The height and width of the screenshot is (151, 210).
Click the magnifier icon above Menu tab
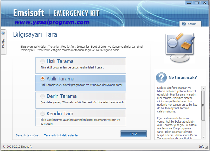click(3, 33)
